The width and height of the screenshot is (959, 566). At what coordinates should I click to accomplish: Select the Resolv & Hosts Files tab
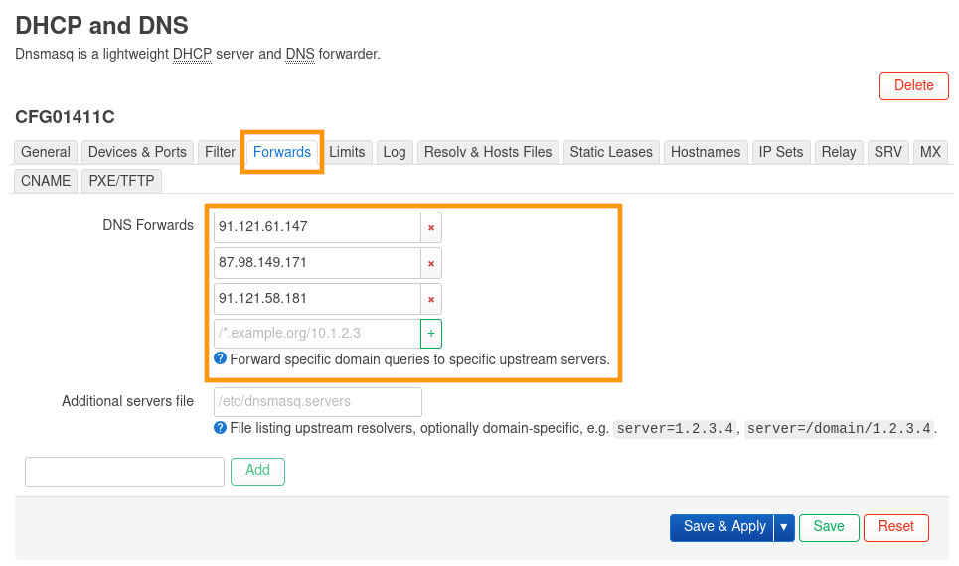pyautogui.click(x=488, y=152)
